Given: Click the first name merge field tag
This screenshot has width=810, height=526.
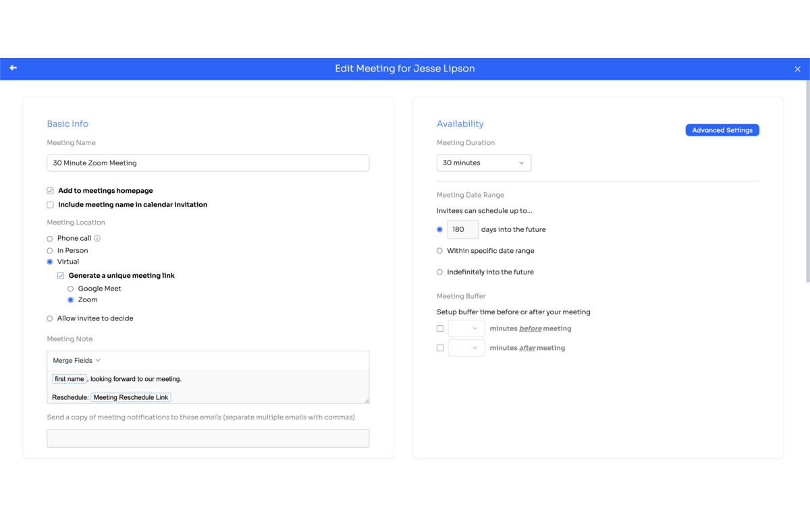Looking at the screenshot, I should pyautogui.click(x=70, y=379).
